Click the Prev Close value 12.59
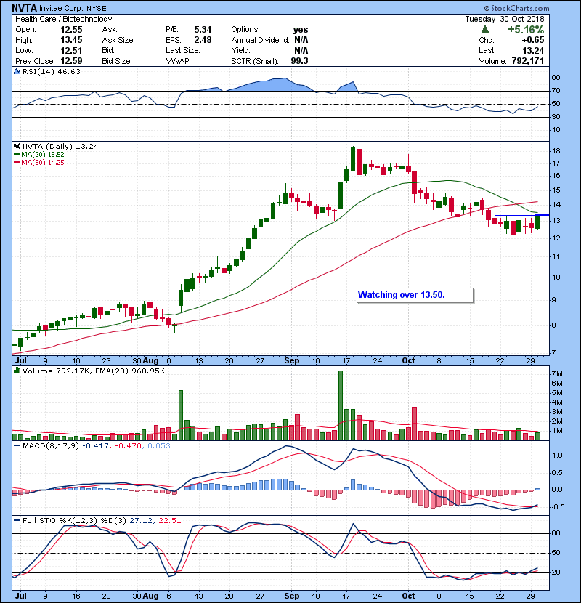 (x=71, y=61)
